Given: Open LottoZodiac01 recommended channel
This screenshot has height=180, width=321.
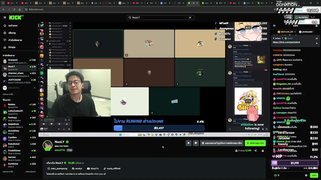Looking at the screenshot, I should [x=19, y=112].
